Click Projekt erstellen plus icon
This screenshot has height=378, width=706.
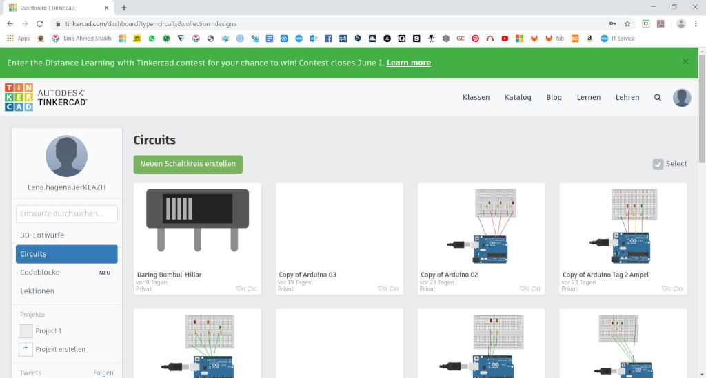point(26,349)
